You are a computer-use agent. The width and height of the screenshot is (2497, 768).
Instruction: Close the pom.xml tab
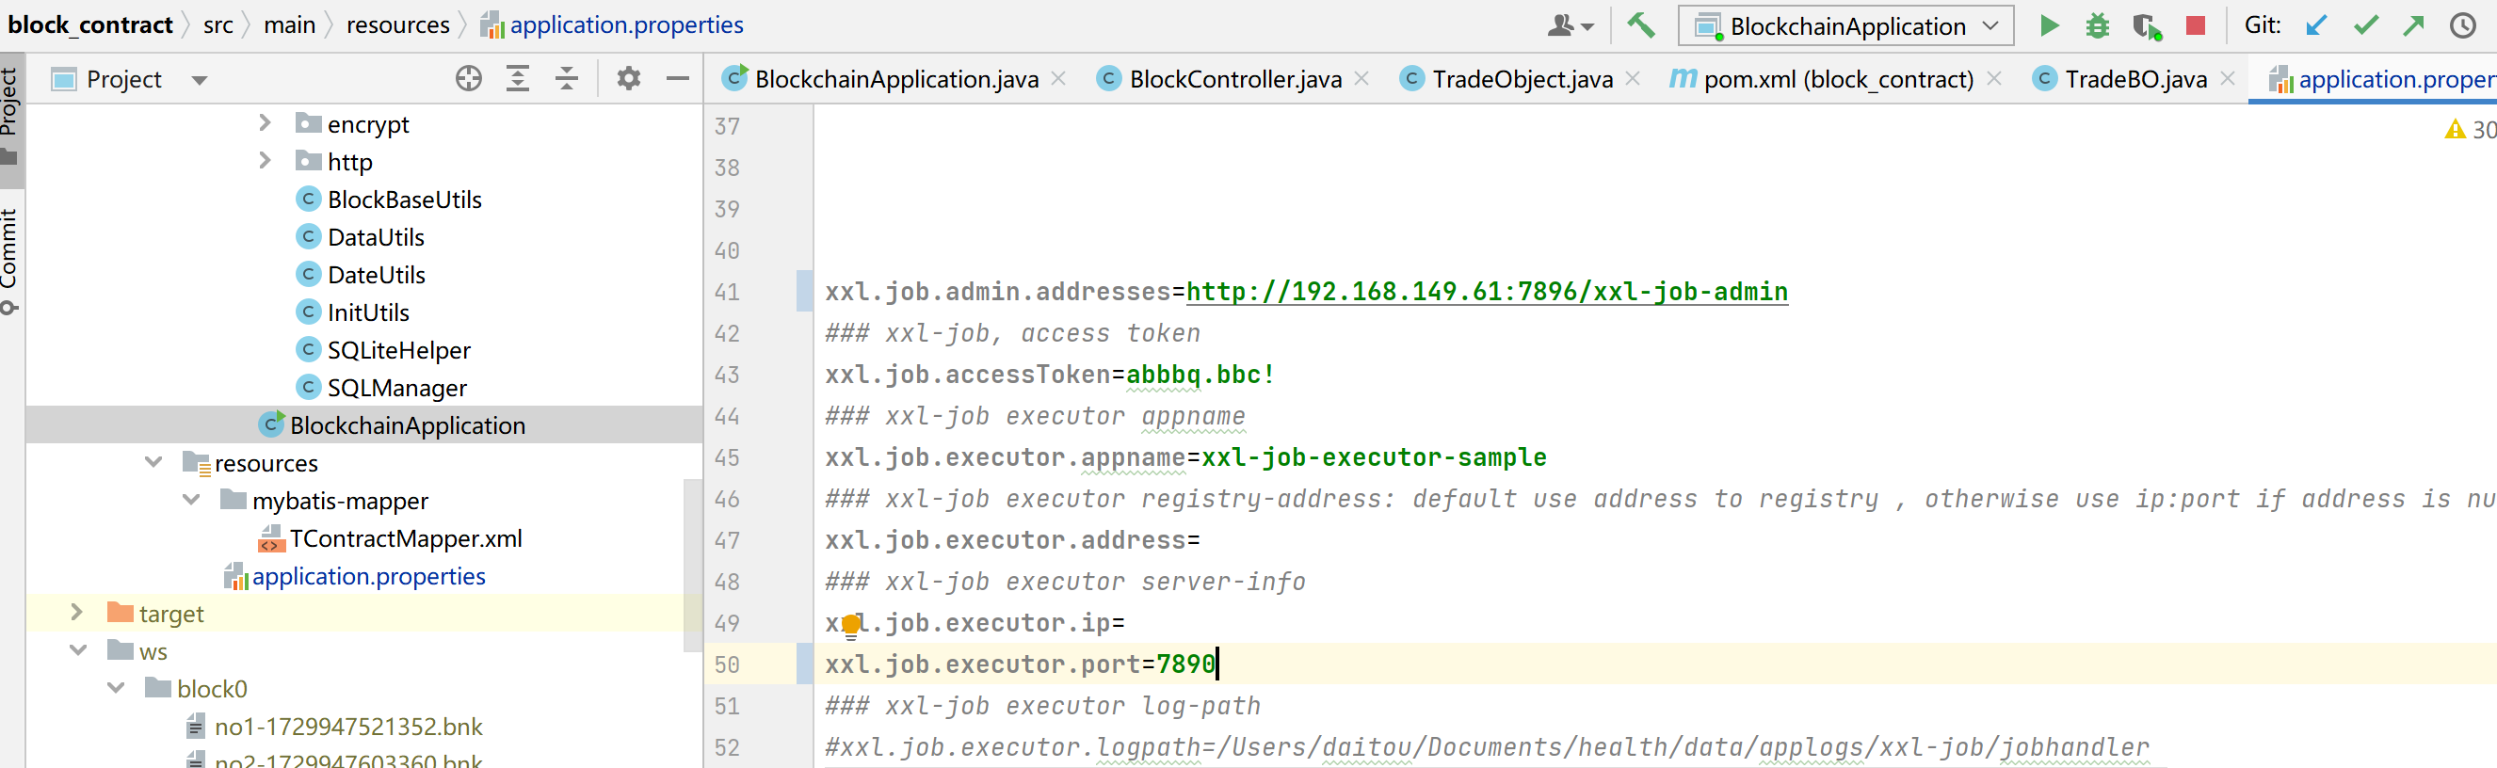[x=1994, y=78]
